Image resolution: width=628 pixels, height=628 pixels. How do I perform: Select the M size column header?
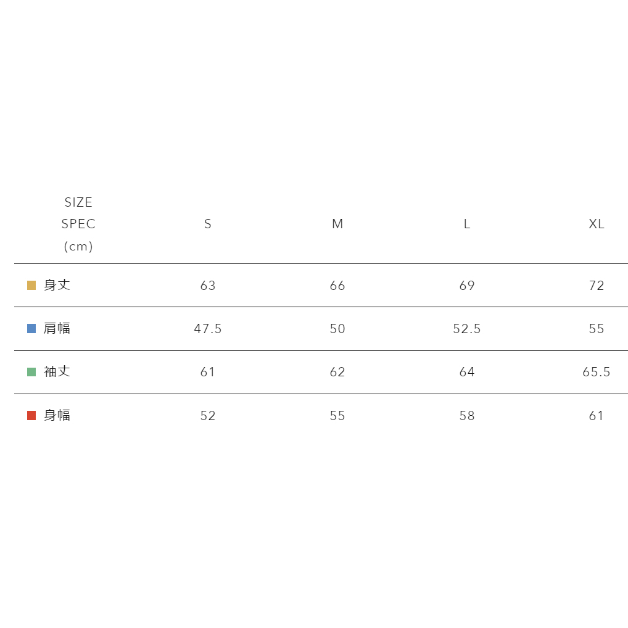click(x=337, y=224)
